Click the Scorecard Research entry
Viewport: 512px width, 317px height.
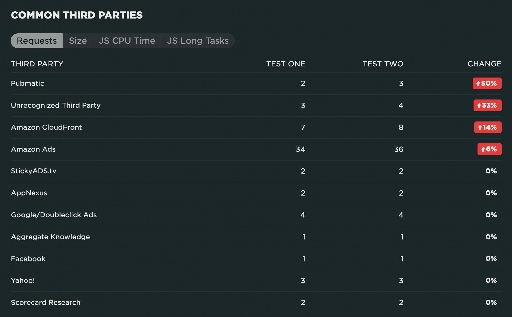coord(46,302)
